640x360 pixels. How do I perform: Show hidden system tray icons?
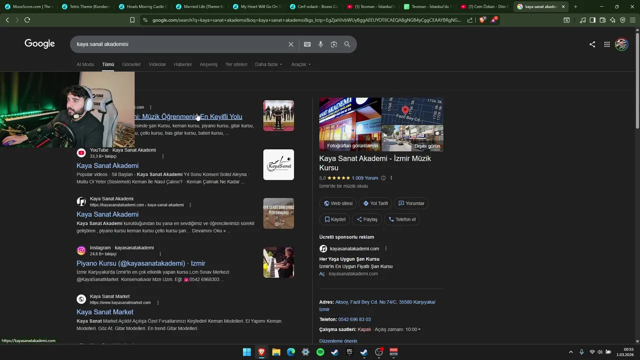click(x=571, y=352)
